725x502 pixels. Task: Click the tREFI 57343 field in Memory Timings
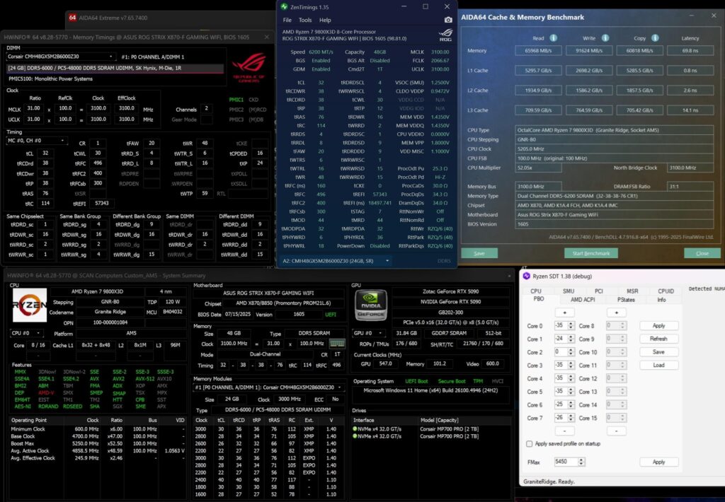(102, 203)
